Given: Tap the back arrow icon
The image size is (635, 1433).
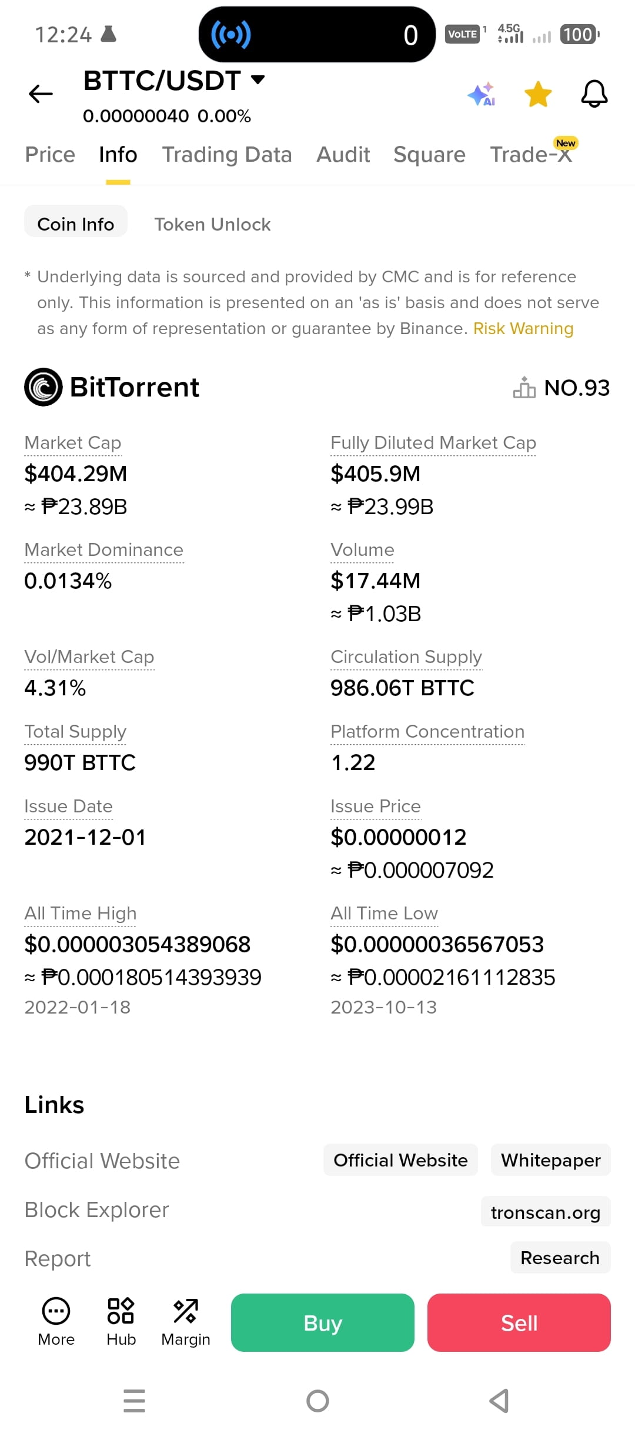Looking at the screenshot, I should (x=41, y=94).
